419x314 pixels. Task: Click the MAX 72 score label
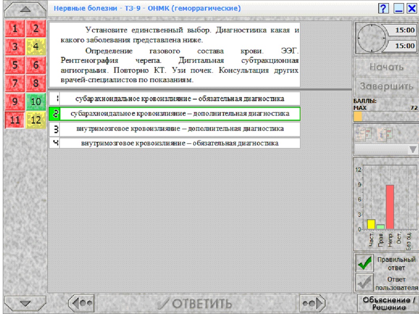click(x=386, y=108)
